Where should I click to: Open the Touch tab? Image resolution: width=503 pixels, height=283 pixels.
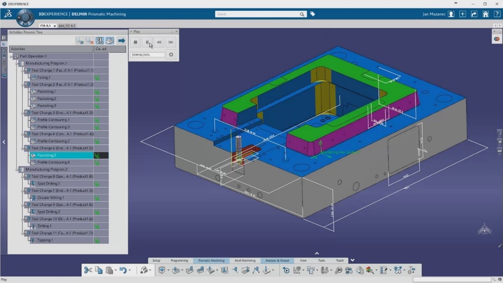click(x=340, y=260)
